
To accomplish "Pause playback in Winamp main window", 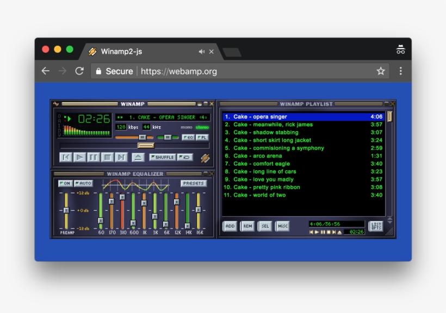I will (94, 157).
